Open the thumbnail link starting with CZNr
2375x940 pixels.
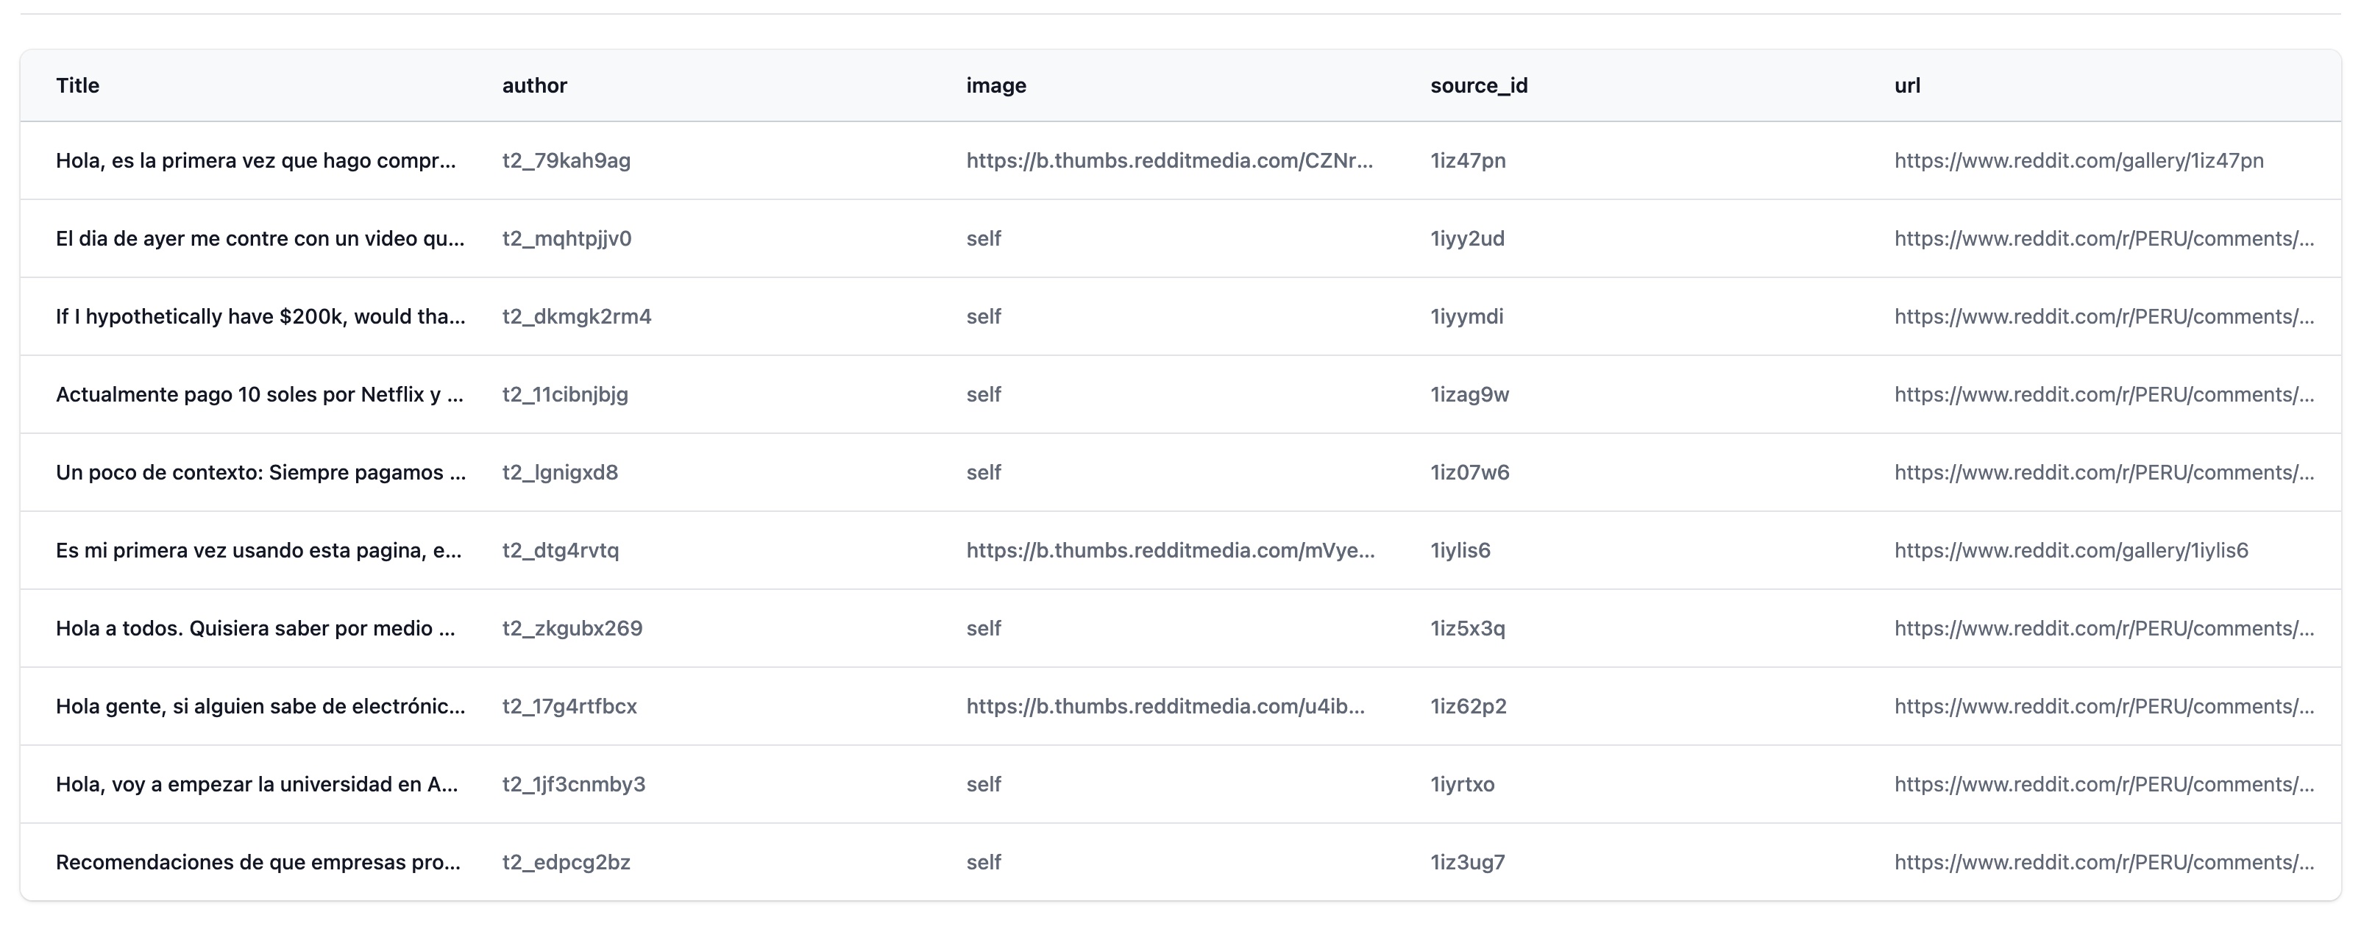pos(1169,160)
